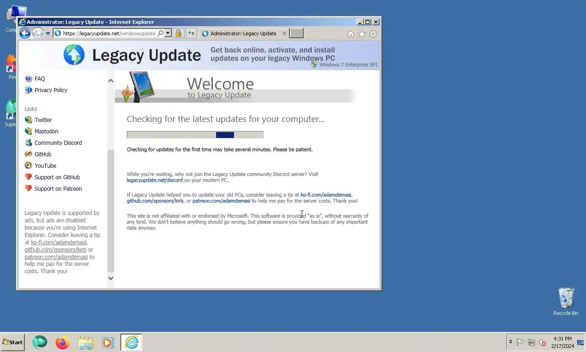
Task: Click the Privacy Policy info icon
Action: point(28,90)
